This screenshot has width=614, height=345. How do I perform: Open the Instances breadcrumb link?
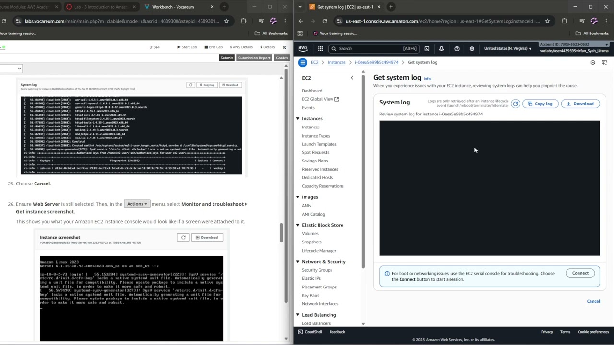[336, 62]
